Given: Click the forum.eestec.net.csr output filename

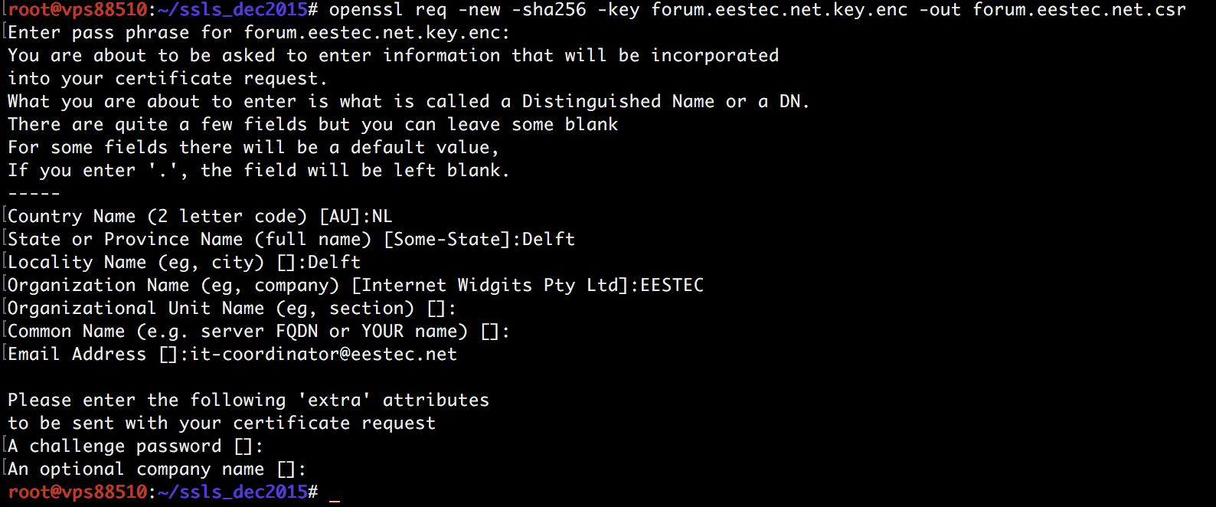Looking at the screenshot, I should (1079, 10).
